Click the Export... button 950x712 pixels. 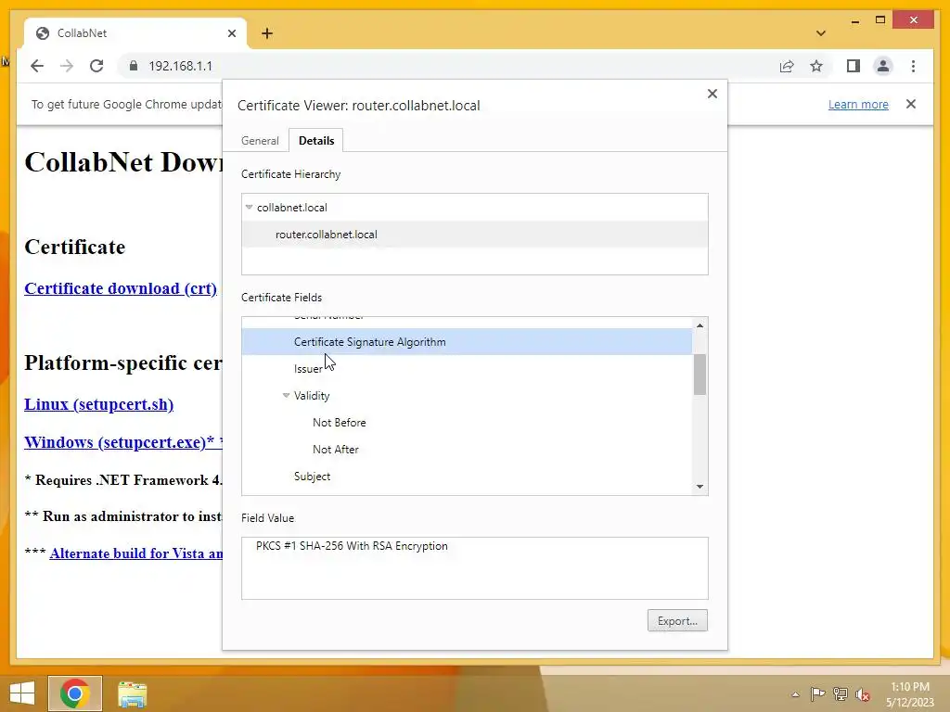(x=677, y=620)
